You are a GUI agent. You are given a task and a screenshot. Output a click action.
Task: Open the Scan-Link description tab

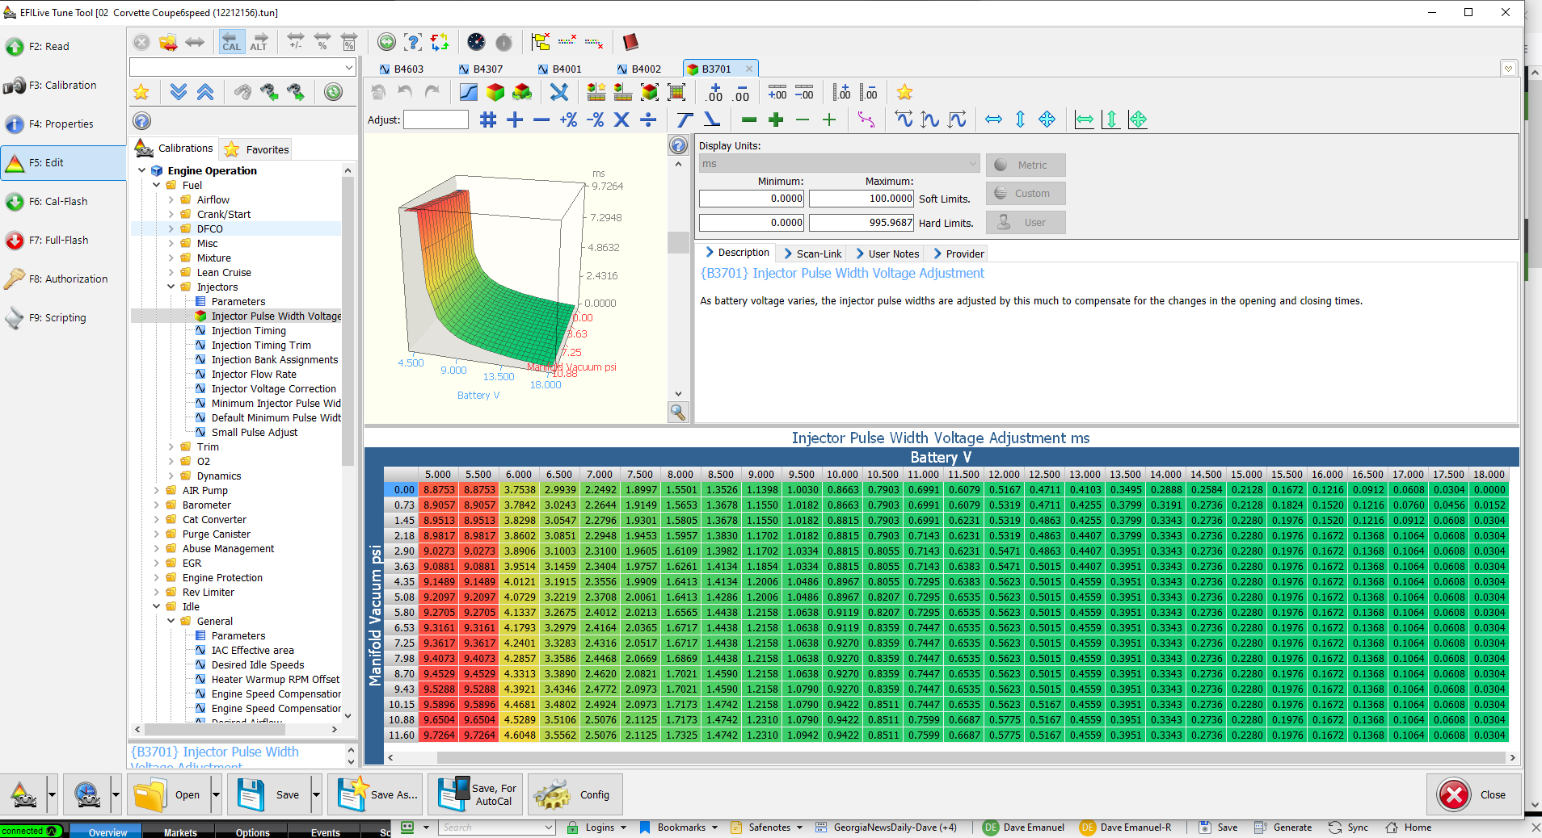(x=813, y=253)
